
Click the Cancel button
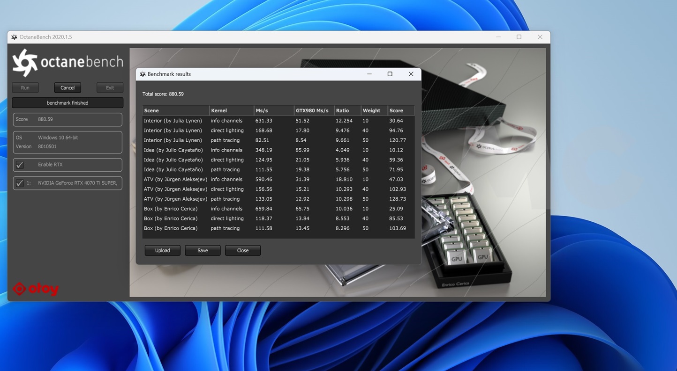[x=67, y=87]
